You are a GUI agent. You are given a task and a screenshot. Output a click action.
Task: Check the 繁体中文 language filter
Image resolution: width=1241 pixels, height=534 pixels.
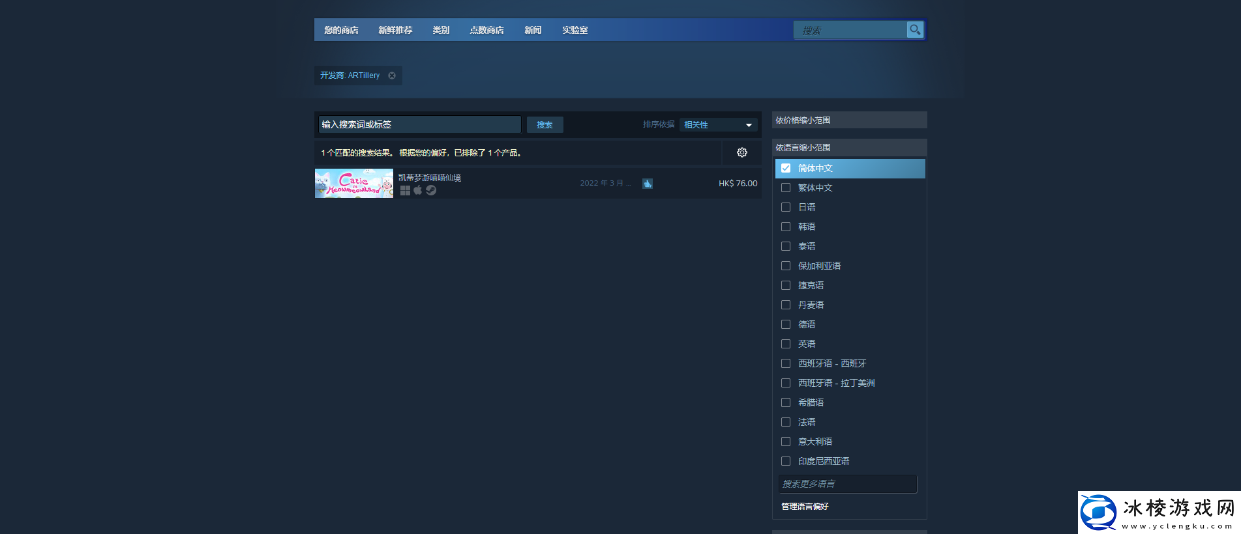pyautogui.click(x=786, y=188)
